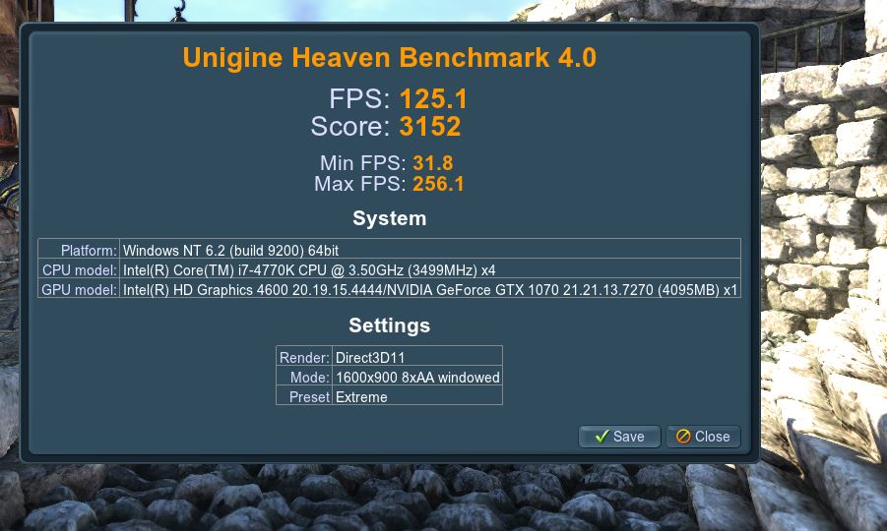Click the Min FPS: label

tap(362, 163)
